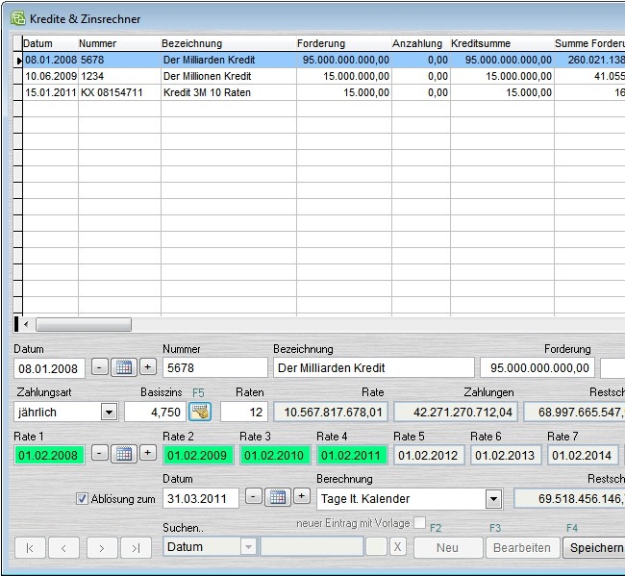This screenshot has height=576, width=625.
Task: Open the calendar picker for Ablösung date
Action: (278, 497)
